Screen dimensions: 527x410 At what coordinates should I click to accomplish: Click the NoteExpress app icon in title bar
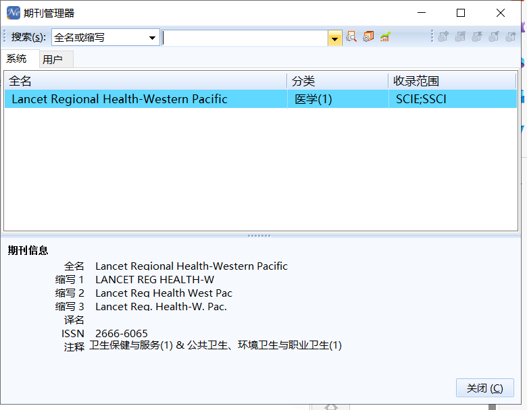(14, 13)
